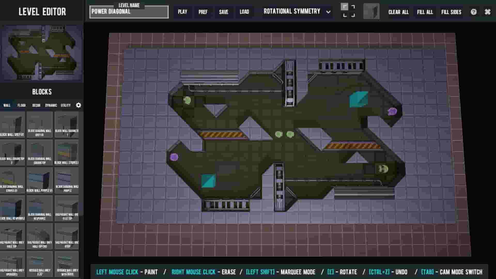Switch to the DYNAMIC blocks tab

[51, 105]
